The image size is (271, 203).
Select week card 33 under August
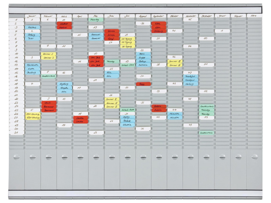pyautogui.click(x=143, y=50)
